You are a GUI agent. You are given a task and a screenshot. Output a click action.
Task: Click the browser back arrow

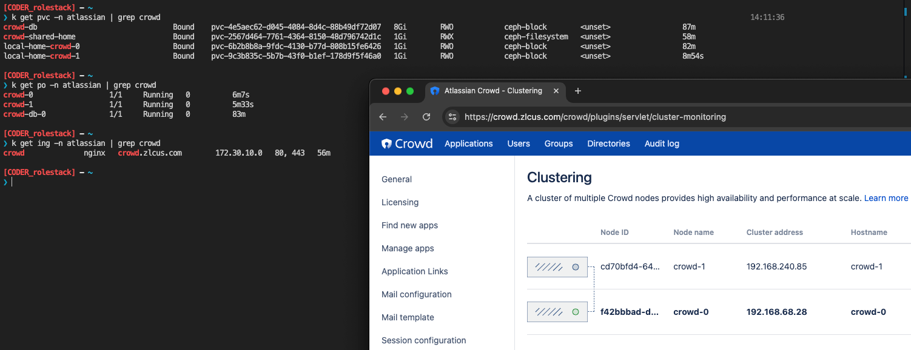(x=383, y=117)
